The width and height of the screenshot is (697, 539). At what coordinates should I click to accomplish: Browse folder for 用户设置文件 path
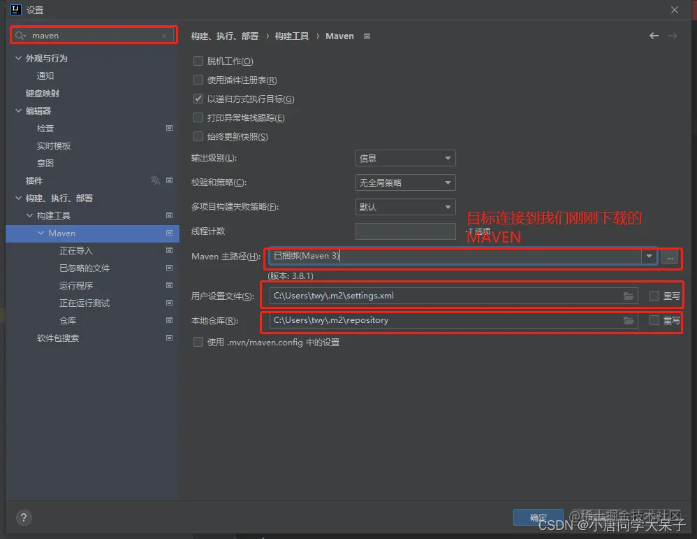click(628, 296)
